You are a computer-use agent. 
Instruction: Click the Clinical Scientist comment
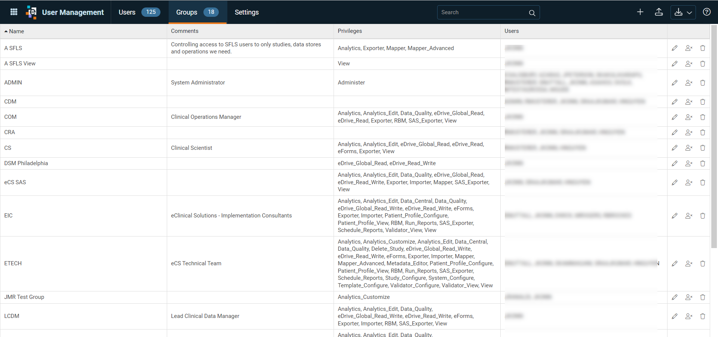coord(191,148)
